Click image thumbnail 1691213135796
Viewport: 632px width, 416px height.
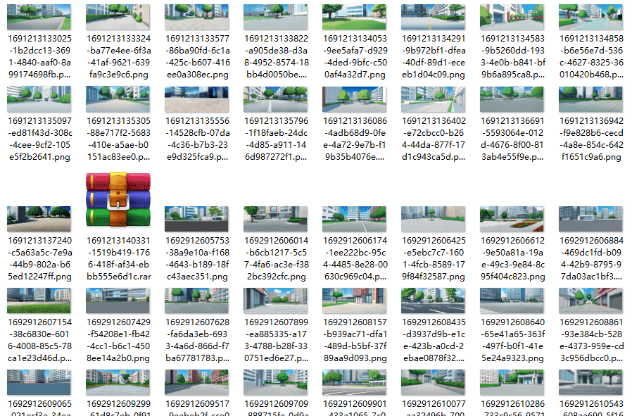[x=276, y=99]
